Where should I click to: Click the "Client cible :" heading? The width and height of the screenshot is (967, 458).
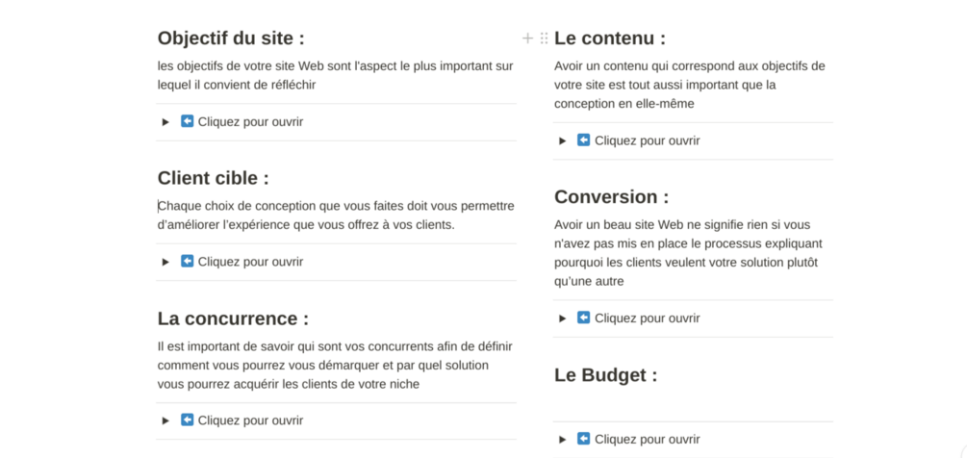(x=214, y=178)
